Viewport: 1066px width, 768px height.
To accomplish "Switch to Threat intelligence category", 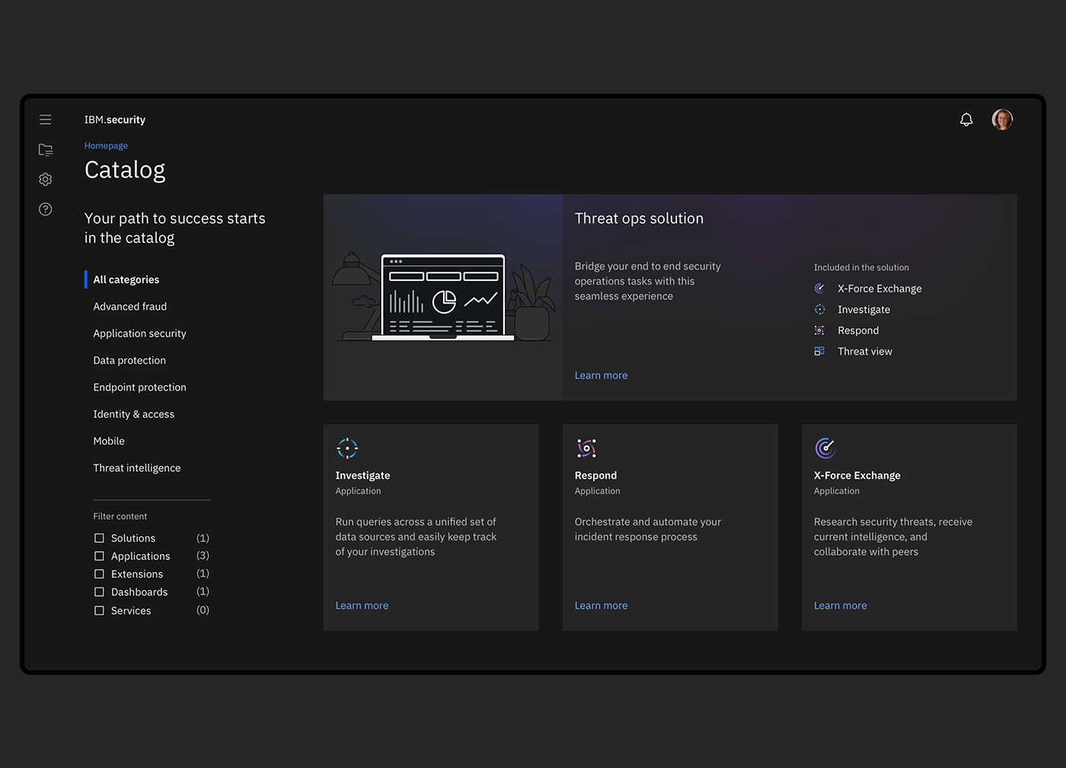I will (137, 468).
